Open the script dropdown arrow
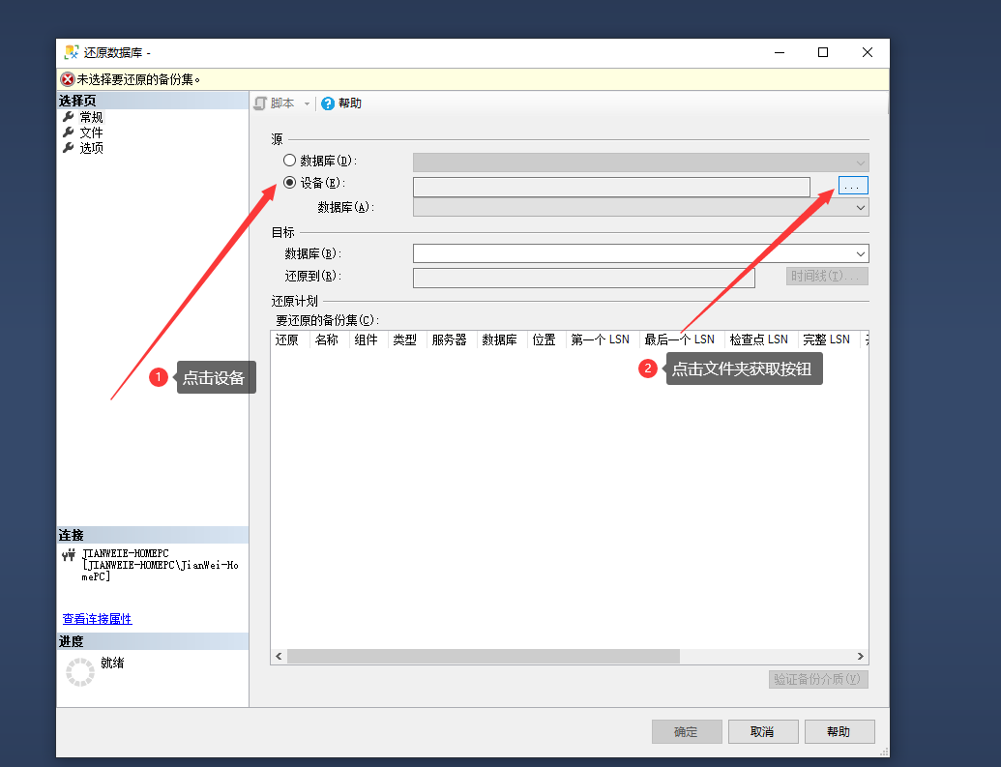This screenshot has height=767, width=1001. pyautogui.click(x=308, y=103)
